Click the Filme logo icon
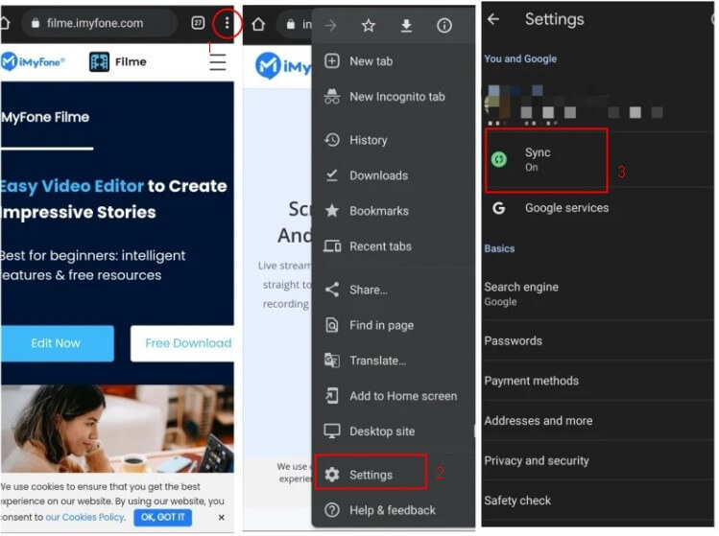The width and height of the screenshot is (719, 536). [x=99, y=61]
